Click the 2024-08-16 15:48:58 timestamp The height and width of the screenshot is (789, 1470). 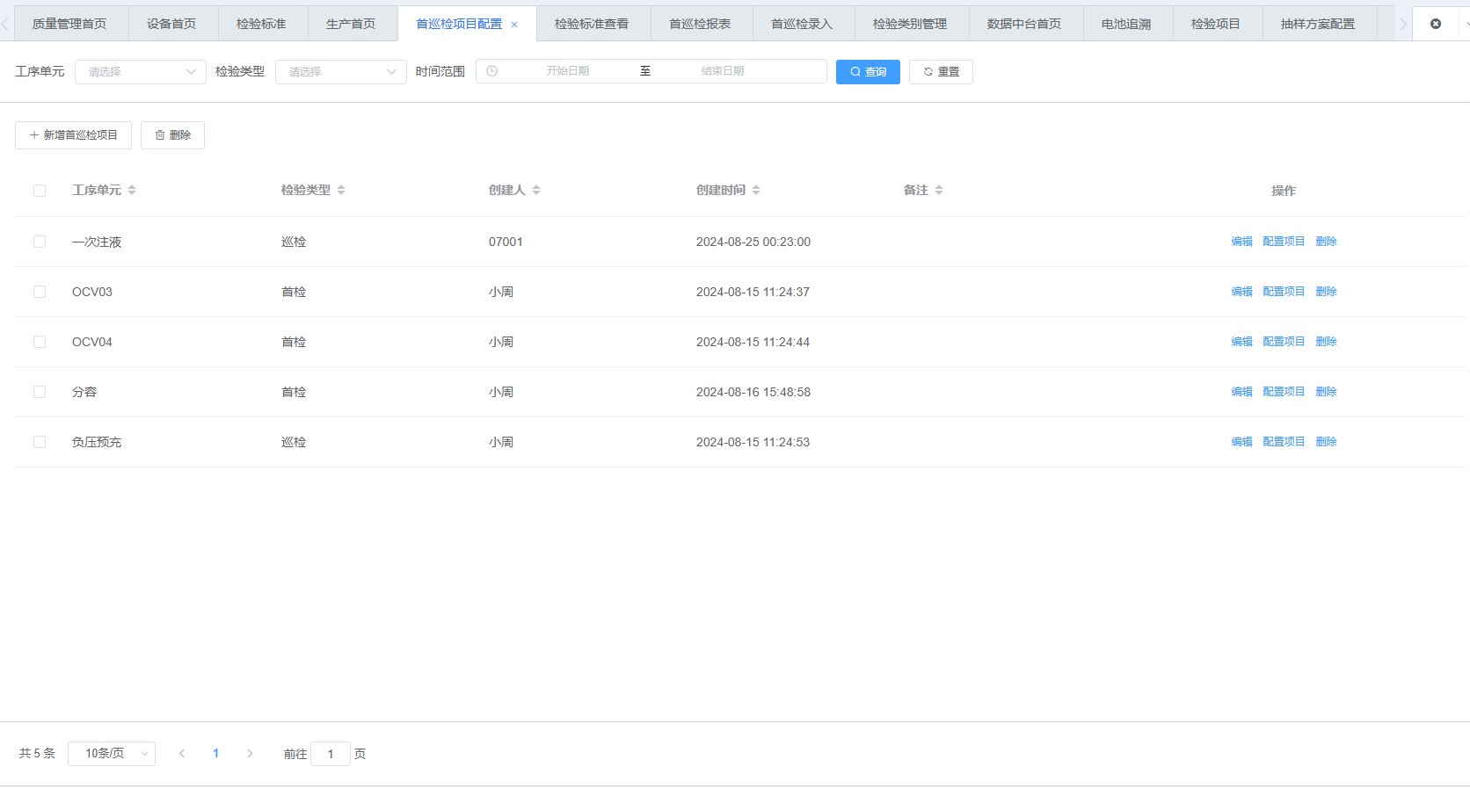753,392
